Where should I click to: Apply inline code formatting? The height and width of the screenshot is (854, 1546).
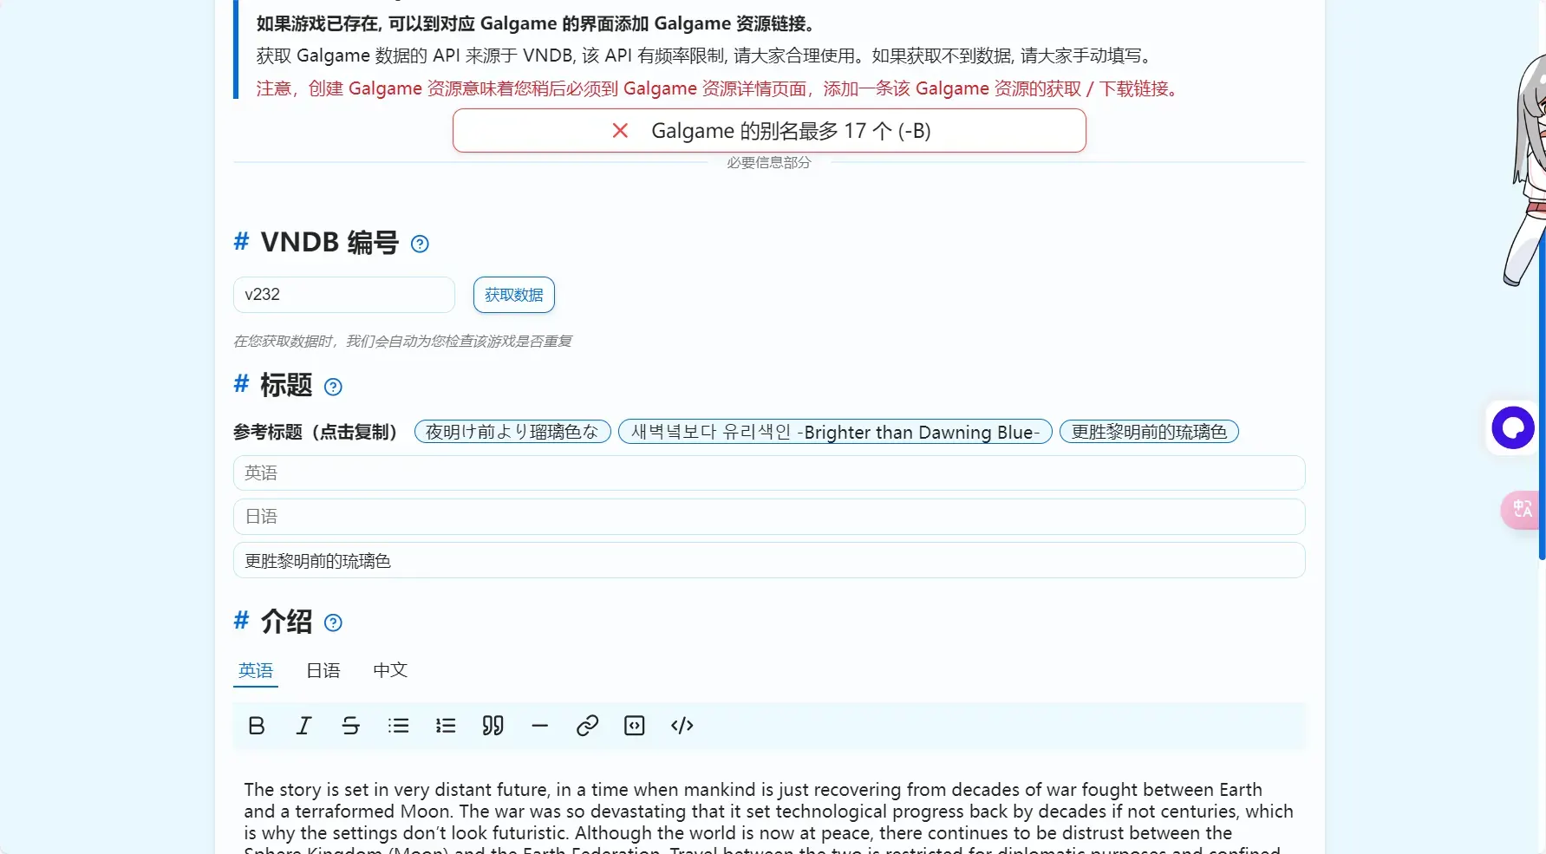[x=682, y=726]
